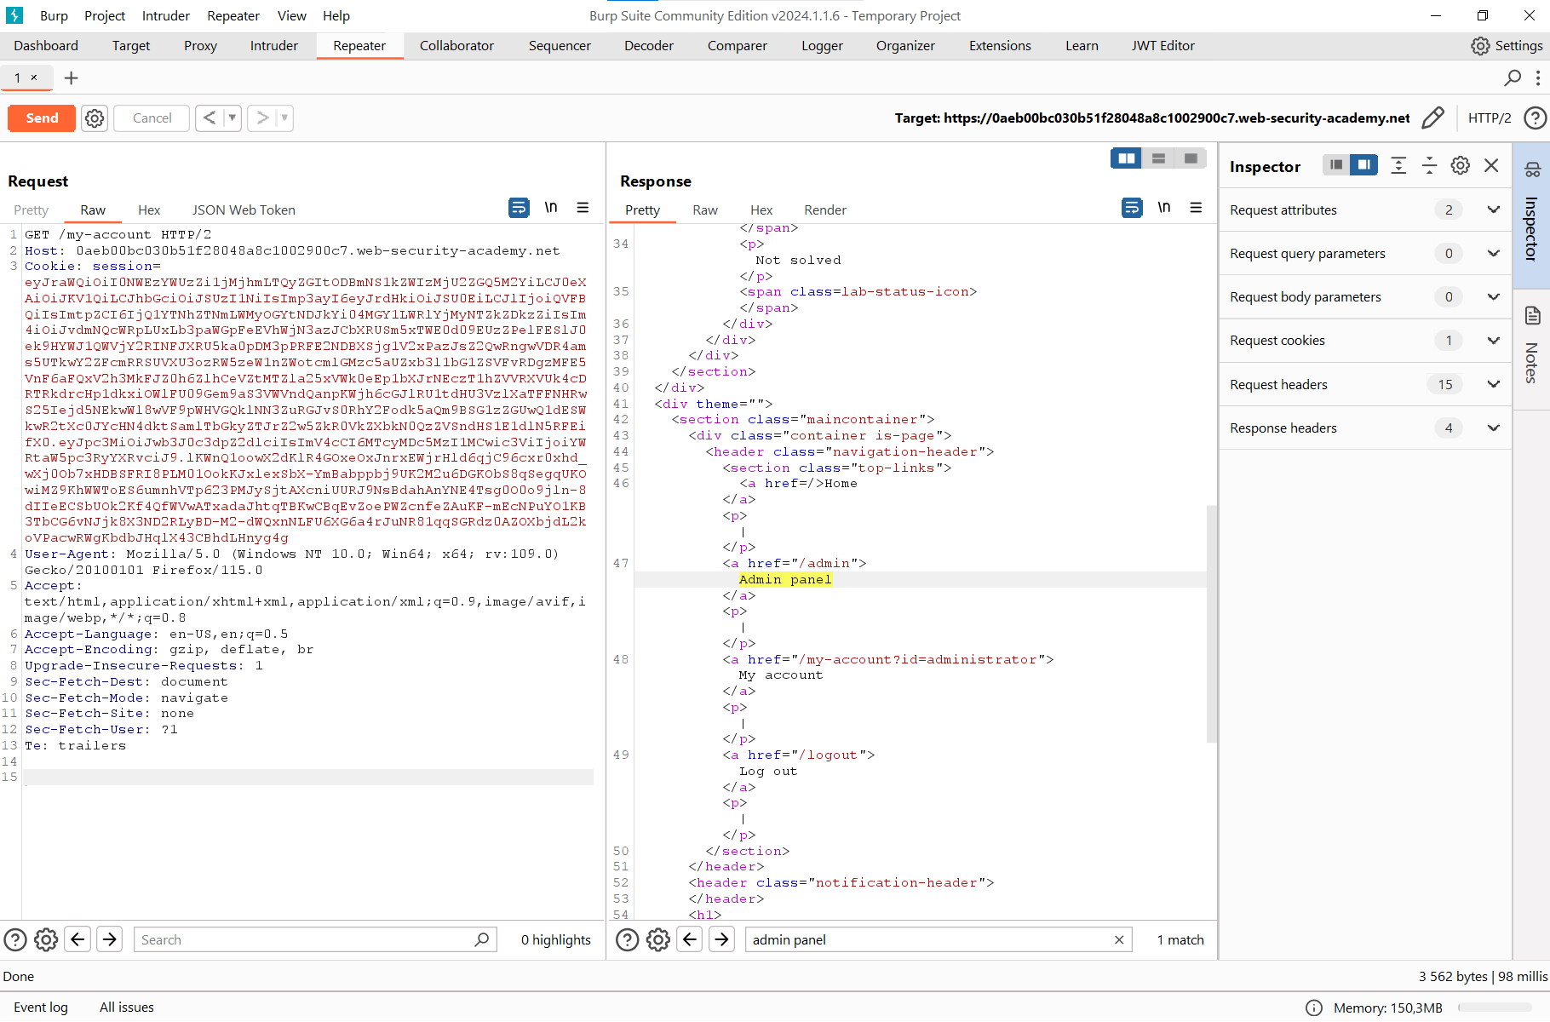Viewport: 1550px width, 1022px height.
Task: Open Repeater send settings gear
Action: (x=95, y=118)
